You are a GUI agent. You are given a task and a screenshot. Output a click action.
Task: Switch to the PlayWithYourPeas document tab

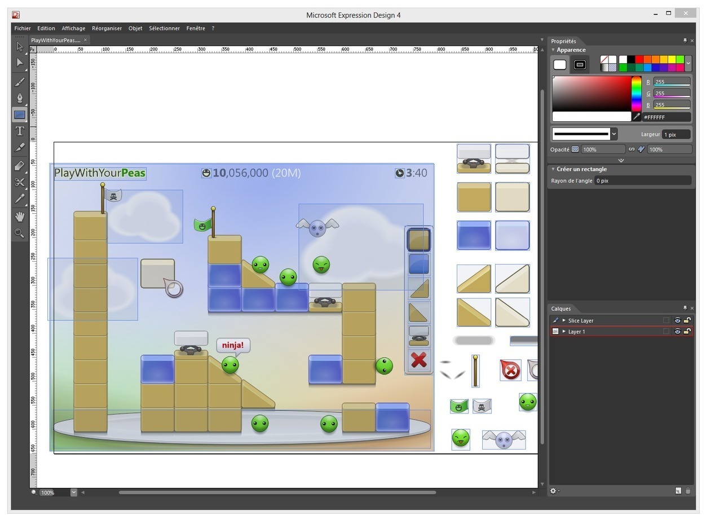(56, 40)
